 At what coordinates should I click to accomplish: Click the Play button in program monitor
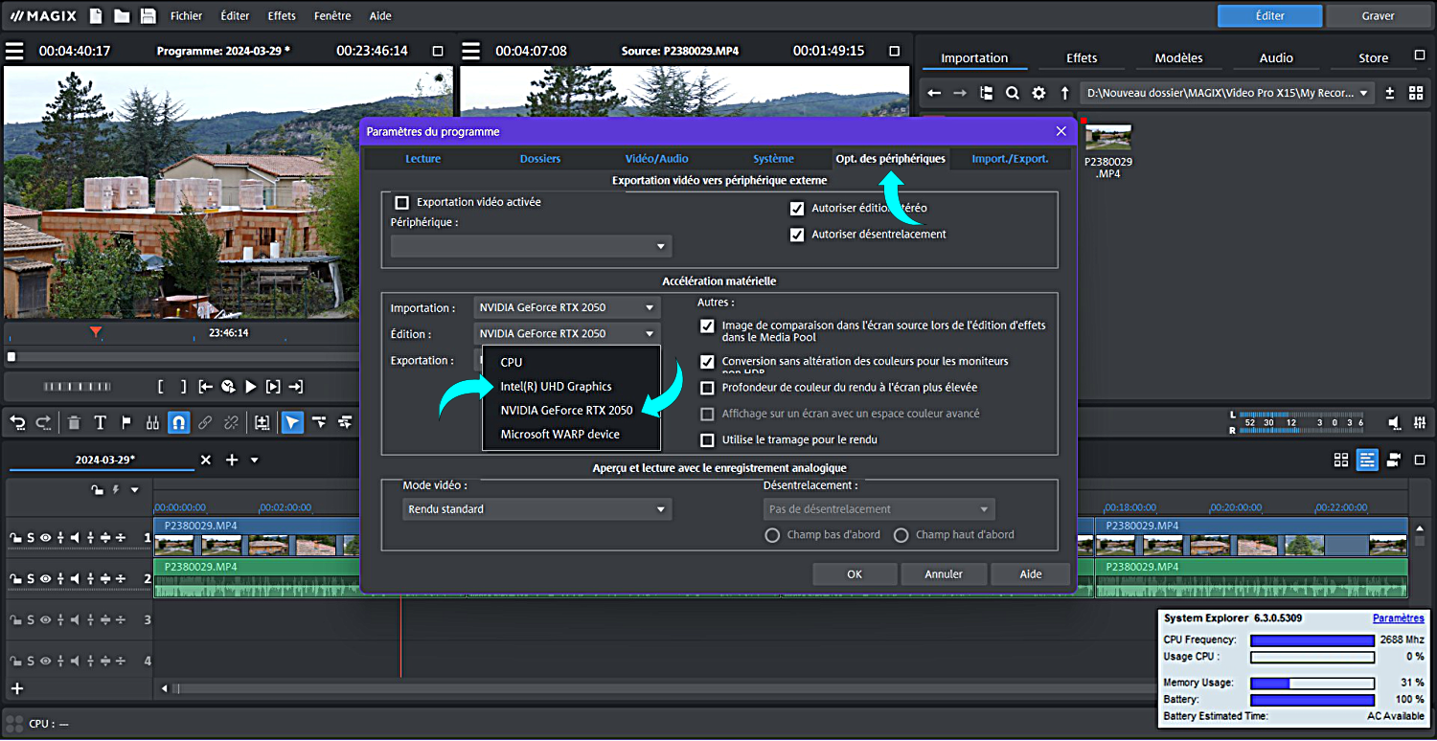pyautogui.click(x=251, y=387)
